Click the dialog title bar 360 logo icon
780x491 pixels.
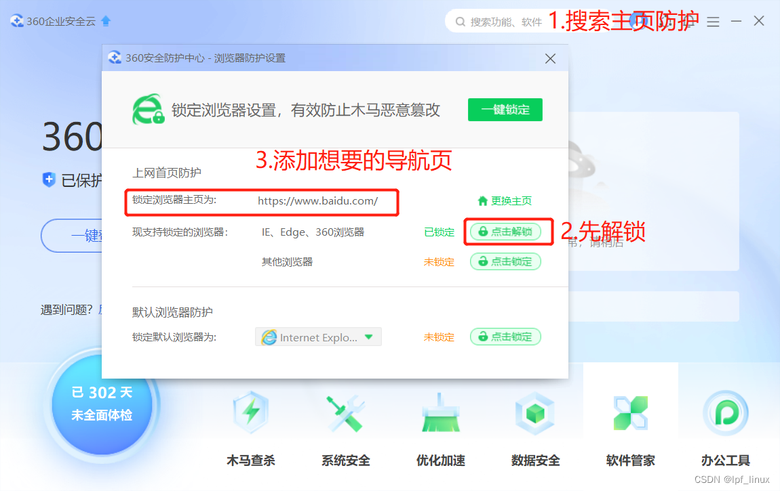[x=115, y=58]
